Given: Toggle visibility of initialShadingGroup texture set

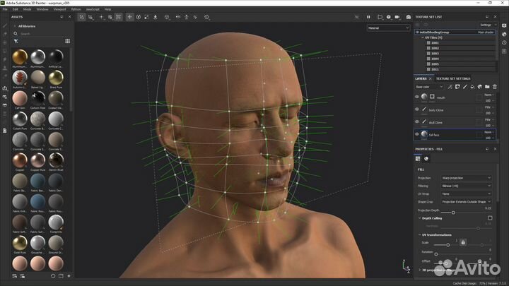Looking at the screenshot, I should pyautogui.click(x=417, y=32).
